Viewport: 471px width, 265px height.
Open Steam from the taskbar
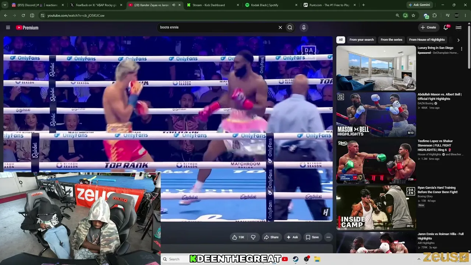(x=295, y=259)
